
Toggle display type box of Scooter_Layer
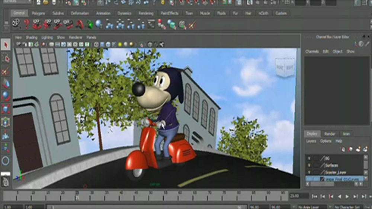coord(316,172)
